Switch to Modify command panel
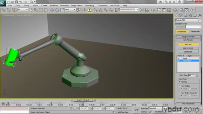This screenshot has height=114, width=203. click(181, 16)
